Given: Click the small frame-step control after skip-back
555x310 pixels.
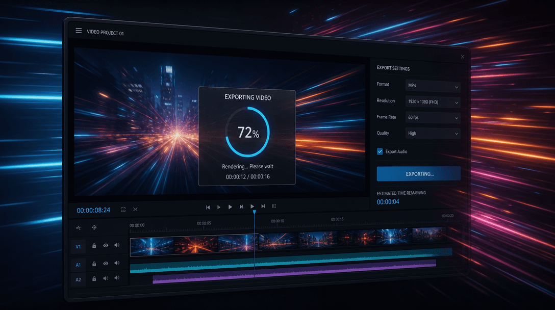Looking at the screenshot, I should (x=219, y=208).
